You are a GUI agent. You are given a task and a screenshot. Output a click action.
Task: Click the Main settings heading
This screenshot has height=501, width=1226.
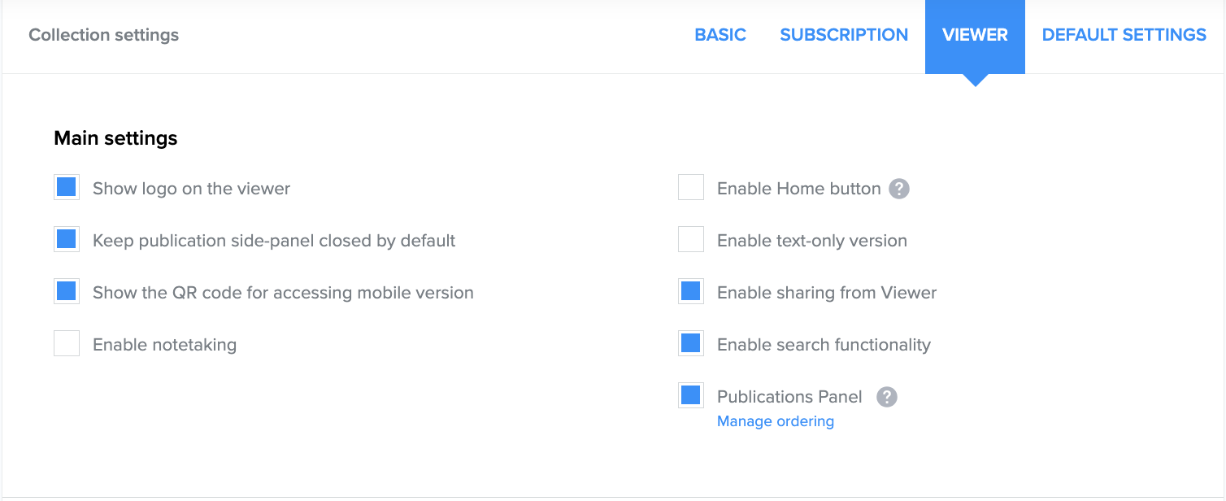(115, 138)
